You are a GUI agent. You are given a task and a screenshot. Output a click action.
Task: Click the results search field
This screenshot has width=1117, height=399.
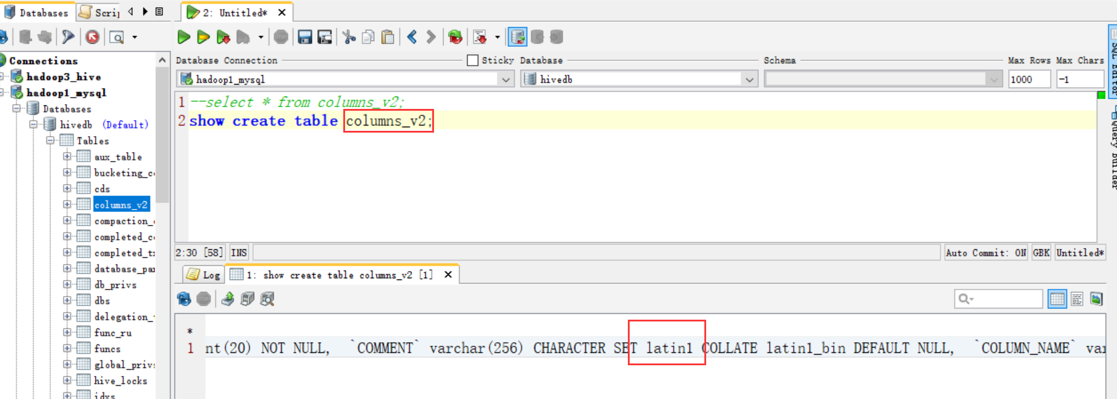(998, 299)
